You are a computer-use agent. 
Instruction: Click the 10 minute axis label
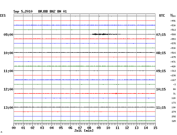tap(108, 128)
